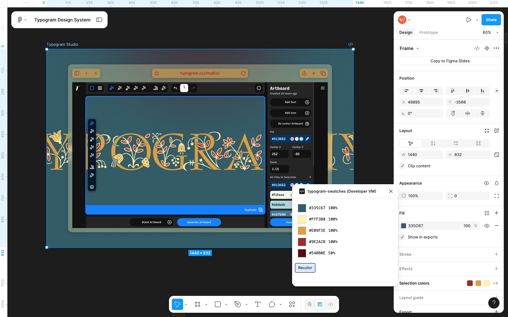508x317 pixels.
Task: Click the #FFF3B0 swatch in the plugin
Action: pos(302,219)
